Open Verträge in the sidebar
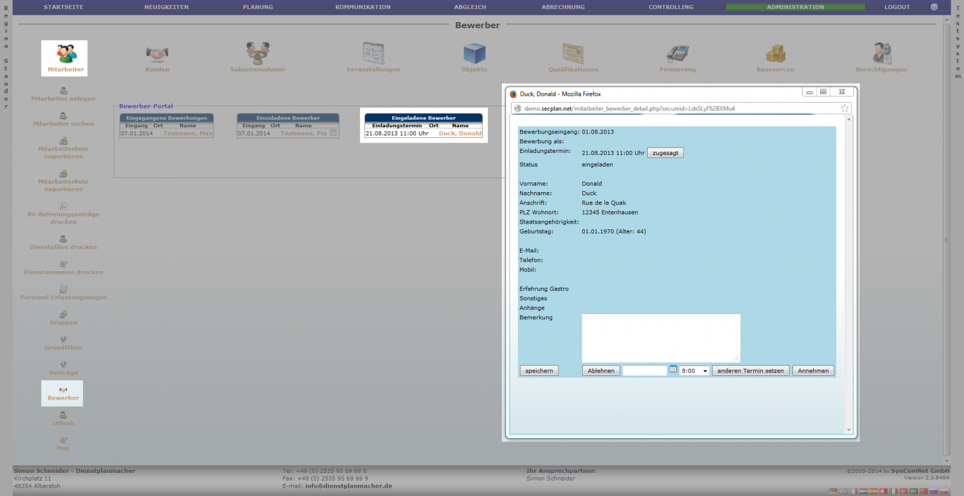This screenshot has width=964, height=496. coord(63,373)
